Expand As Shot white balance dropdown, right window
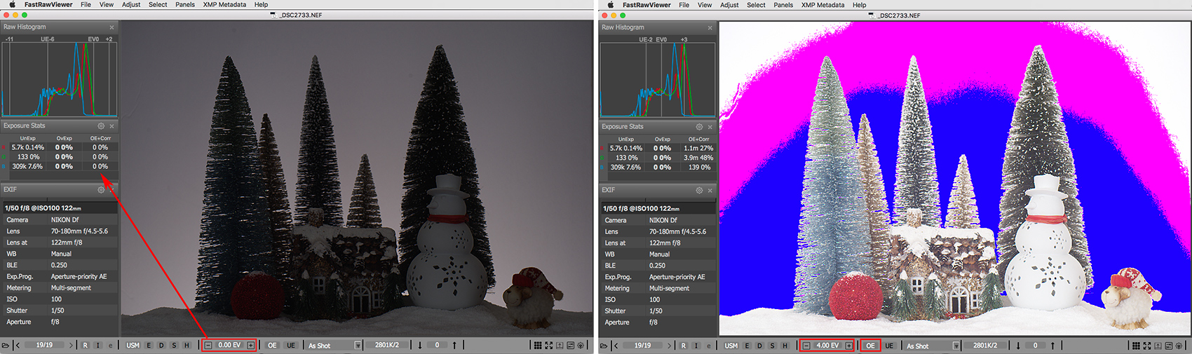 point(956,346)
